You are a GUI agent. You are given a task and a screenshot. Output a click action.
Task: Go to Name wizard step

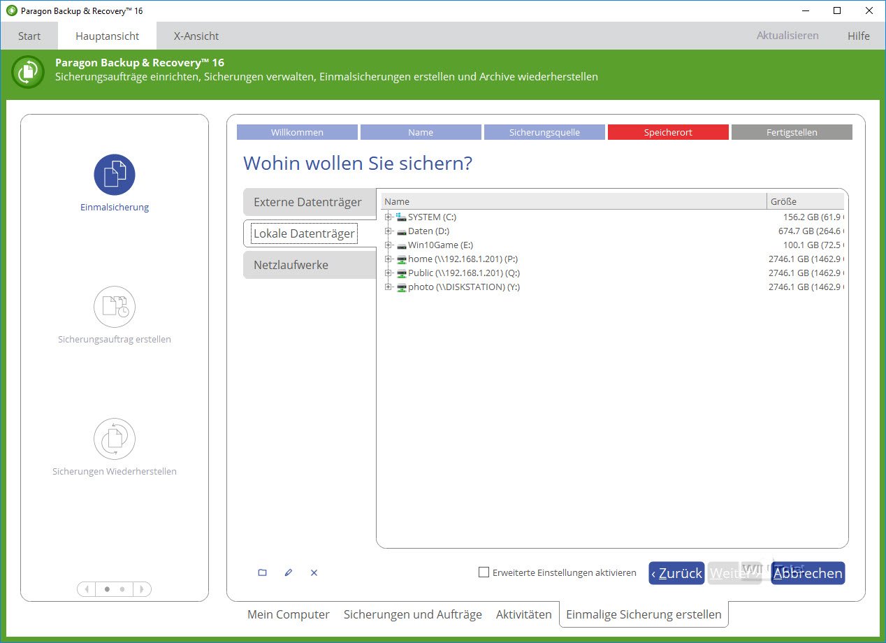421,132
